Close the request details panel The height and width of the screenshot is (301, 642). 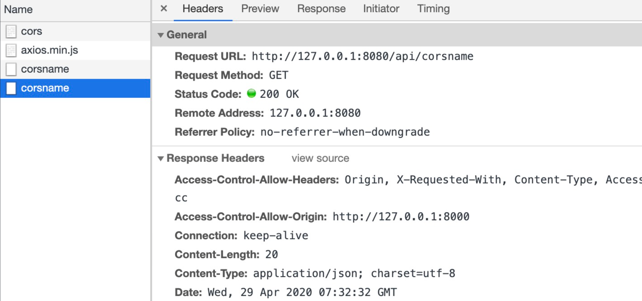pos(164,9)
